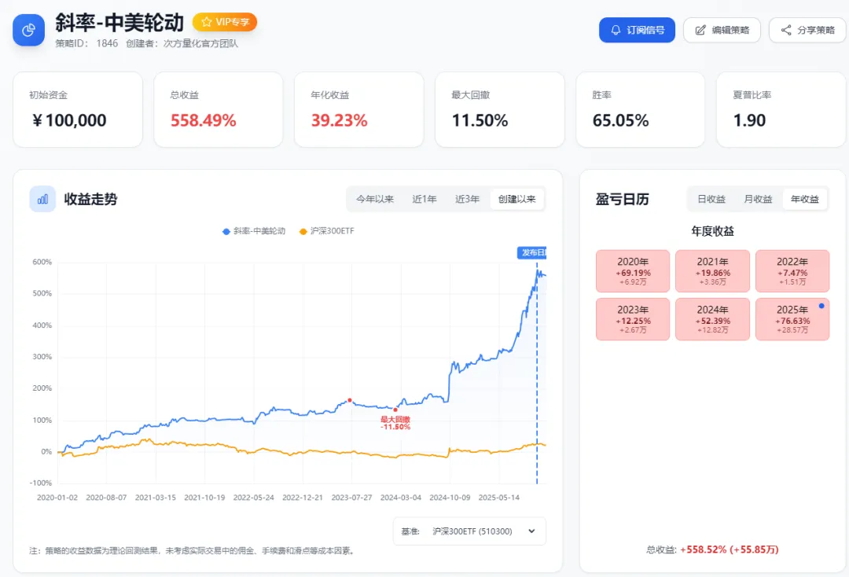Select the 今年以来 time range
This screenshot has height=577, width=849.
[x=375, y=199]
